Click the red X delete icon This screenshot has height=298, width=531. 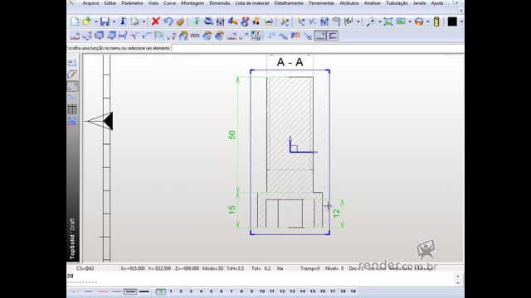click(156, 22)
